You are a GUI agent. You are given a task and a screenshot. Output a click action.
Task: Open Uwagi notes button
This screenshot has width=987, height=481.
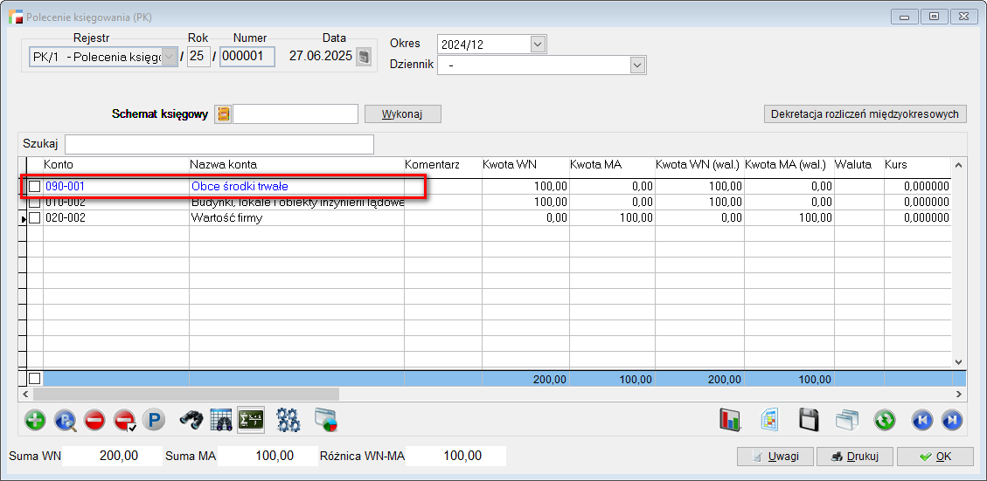(x=775, y=457)
